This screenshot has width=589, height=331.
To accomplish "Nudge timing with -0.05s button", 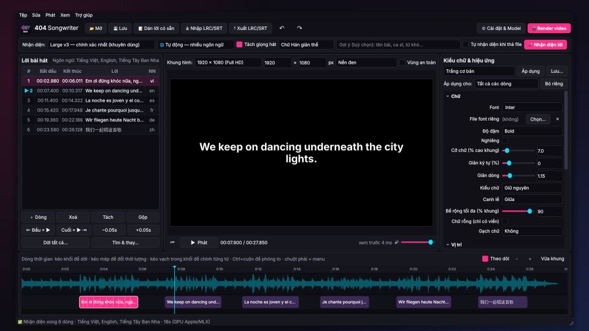I will click(109, 230).
